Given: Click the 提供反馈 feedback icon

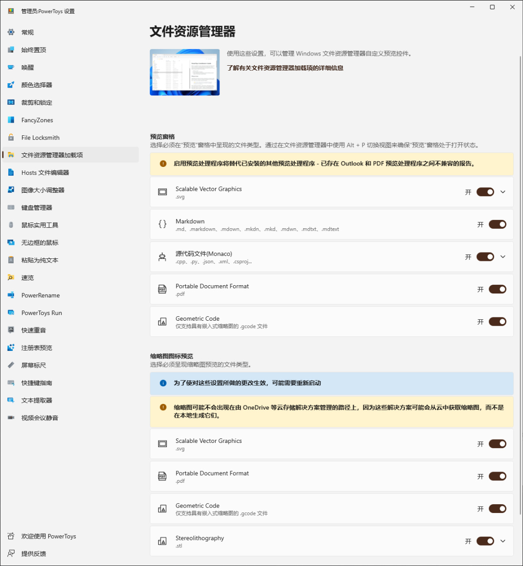Looking at the screenshot, I should pyautogui.click(x=11, y=553).
